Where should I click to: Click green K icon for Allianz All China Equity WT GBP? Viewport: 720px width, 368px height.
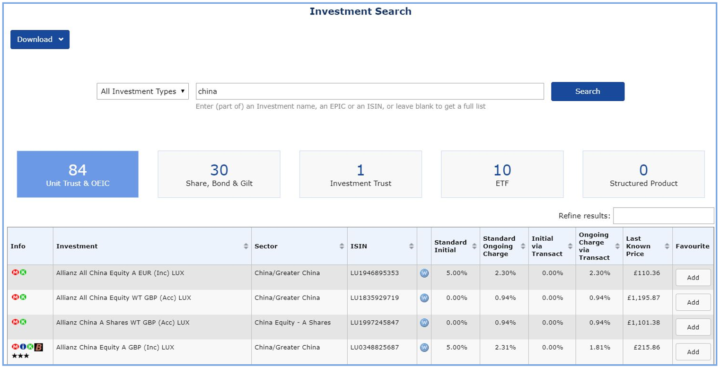point(23,298)
